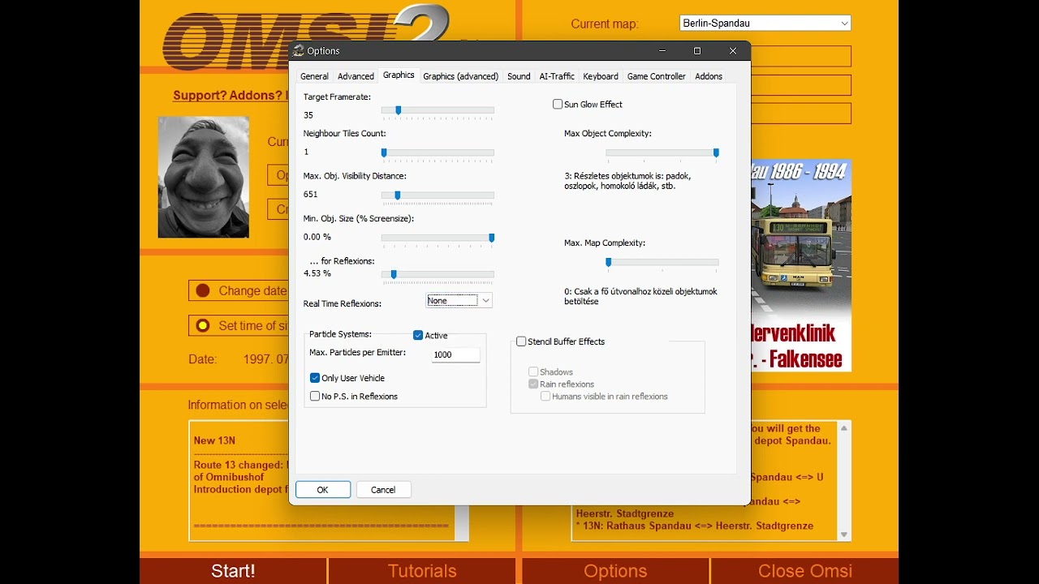
Task: Click the Start! button
Action: 233,571
